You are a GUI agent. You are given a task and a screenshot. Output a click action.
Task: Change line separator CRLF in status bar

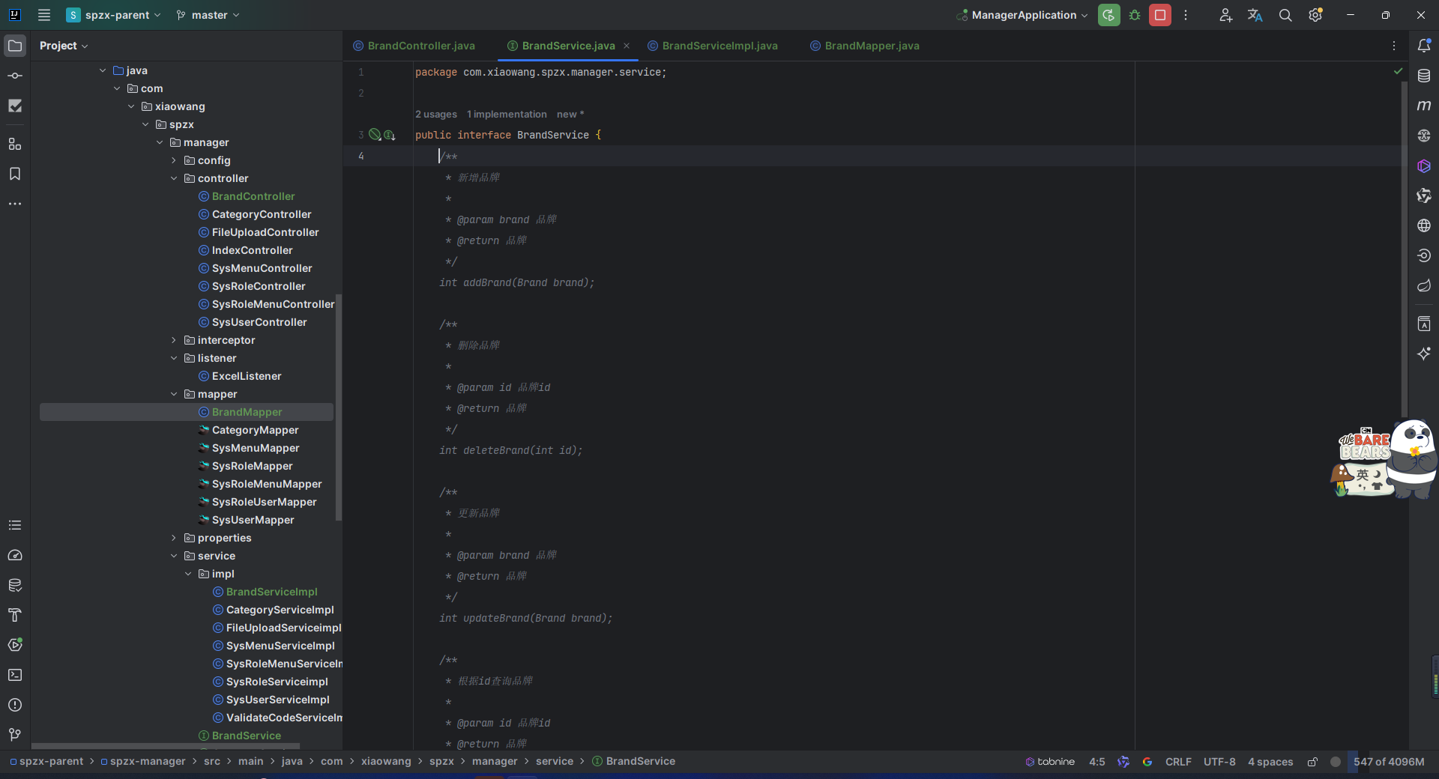(1178, 762)
